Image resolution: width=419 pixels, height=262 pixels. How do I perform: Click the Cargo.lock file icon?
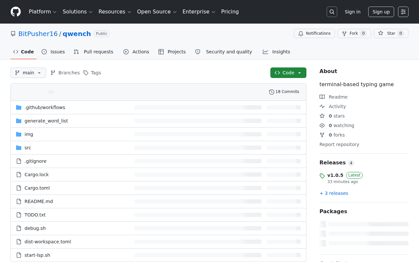19,175
